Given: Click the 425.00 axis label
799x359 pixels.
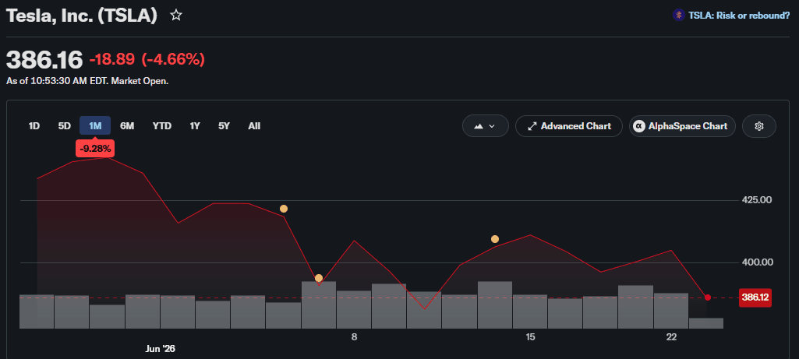Looking at the screenshot, I should point(758,199).
